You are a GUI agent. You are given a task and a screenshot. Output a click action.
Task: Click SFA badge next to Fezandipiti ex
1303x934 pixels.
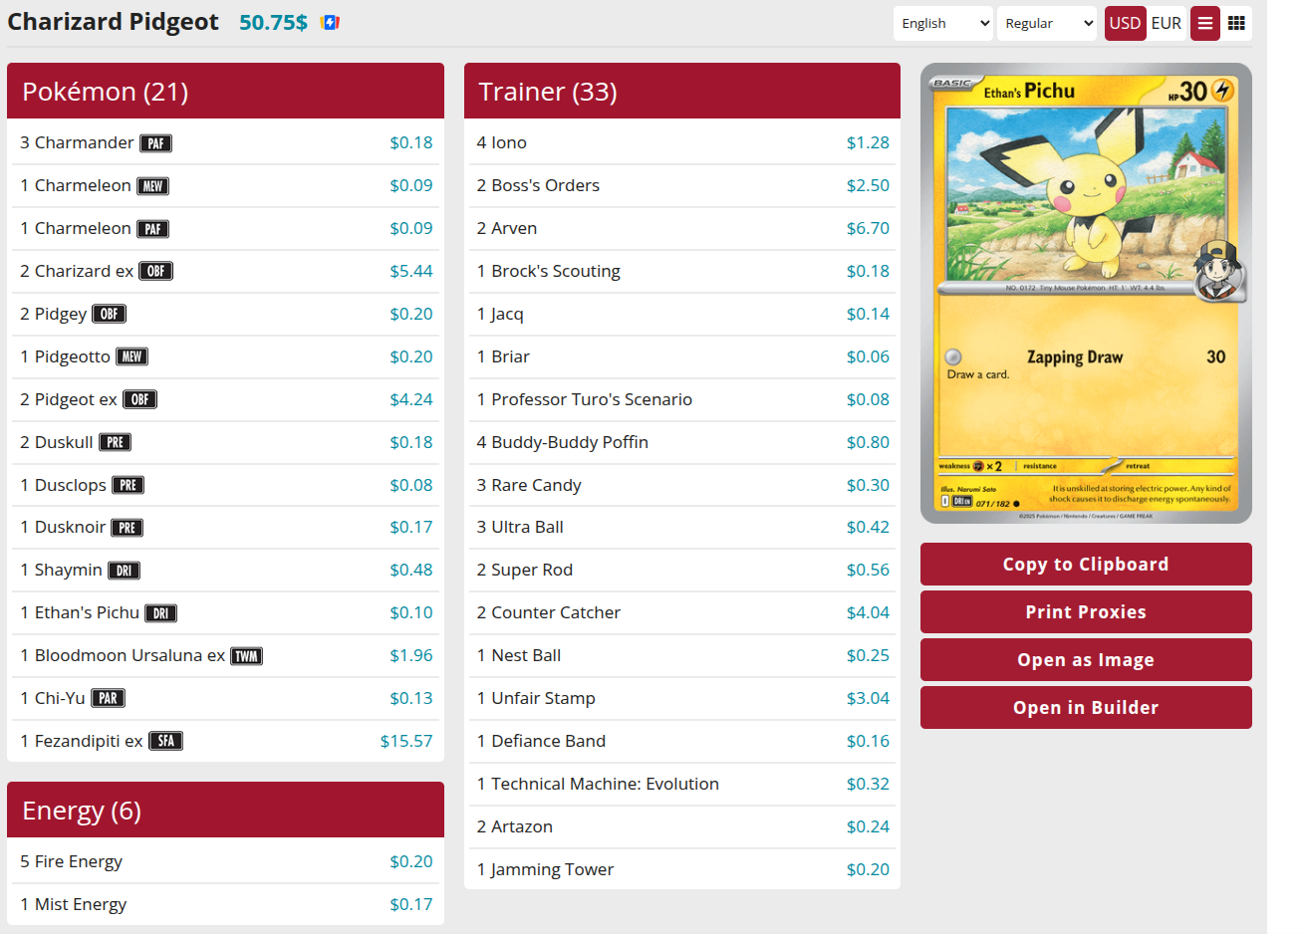[165, 741]
